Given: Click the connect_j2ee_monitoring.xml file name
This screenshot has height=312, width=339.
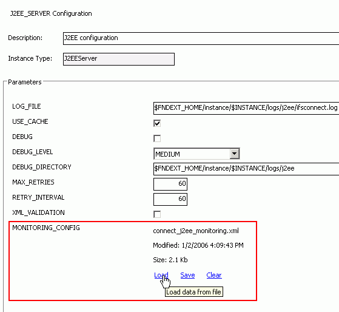Looking at the screenshot, I should (x=196, y=231).
